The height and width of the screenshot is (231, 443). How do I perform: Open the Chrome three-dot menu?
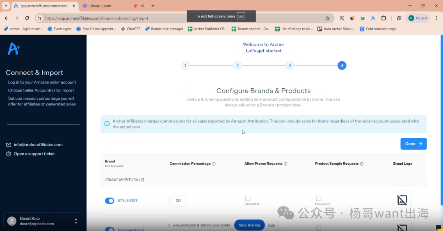[x=436, y=18]
